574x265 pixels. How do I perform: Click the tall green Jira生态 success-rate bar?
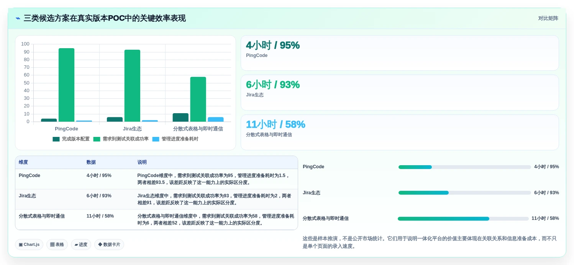(x=132, y=86)
